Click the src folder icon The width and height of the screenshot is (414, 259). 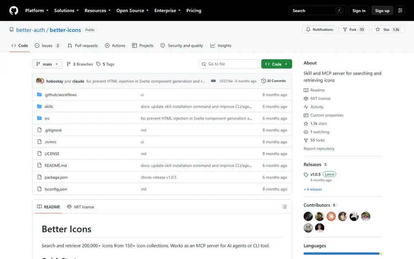pyautogui.click(x=39, y=118)
